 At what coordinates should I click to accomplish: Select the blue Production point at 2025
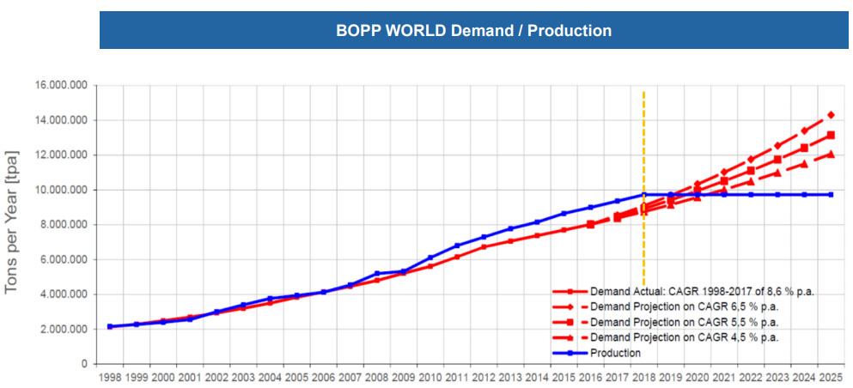(x=831, y=195)
